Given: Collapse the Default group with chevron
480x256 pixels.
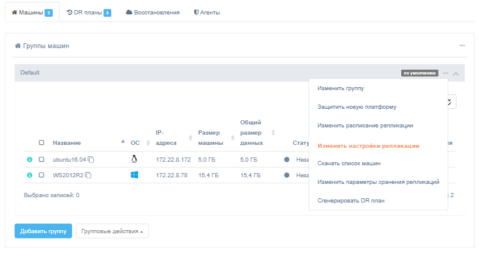Looking at the screenshot, I should click(456, 73).
